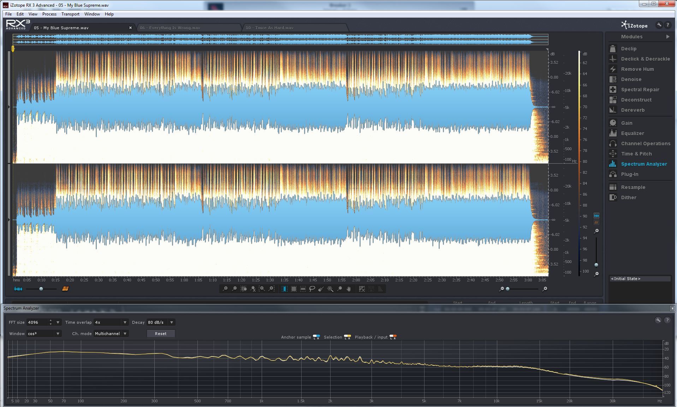Open the Ch. mode Multichannel dropdown
Screen dimensions: 677x407
[125, 334]
